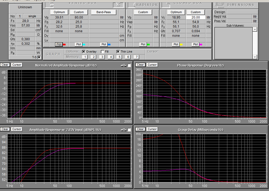The width and height of the screenshot is (269, 191).
Task: Toggle the Overlay graph option
Action: coord(84,52)
